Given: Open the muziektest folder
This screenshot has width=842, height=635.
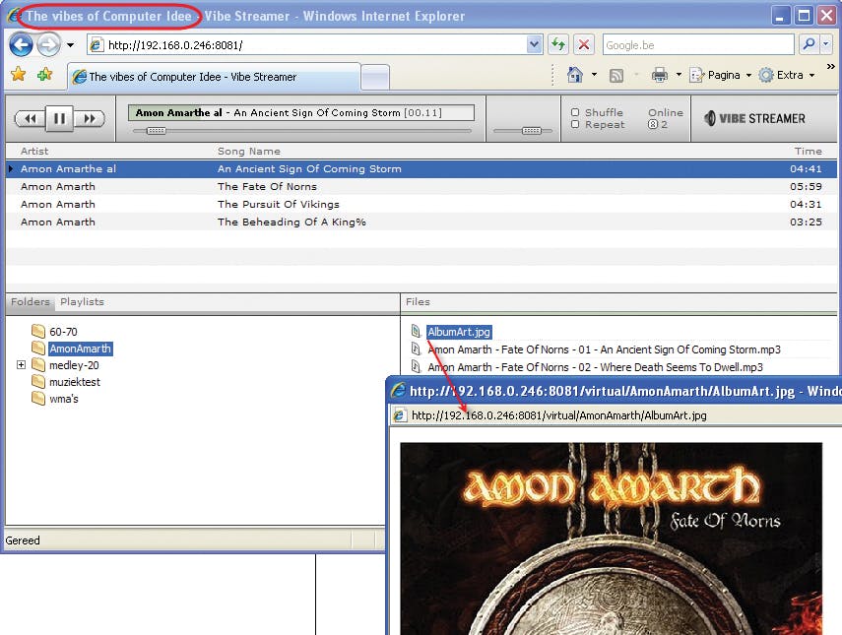Looking at the screenshot, I should tap(75, 382).
